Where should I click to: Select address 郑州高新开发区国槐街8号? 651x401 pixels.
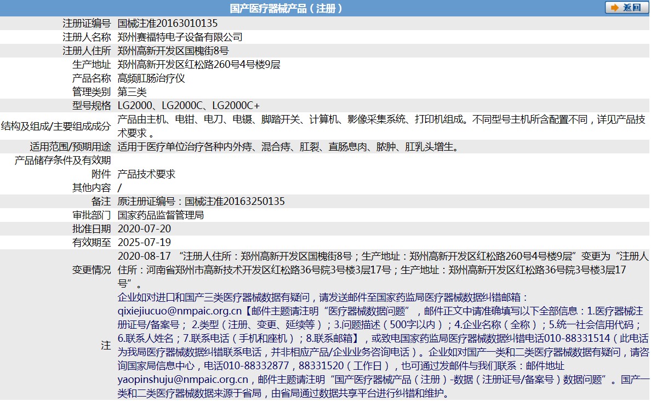coord(173,50)
